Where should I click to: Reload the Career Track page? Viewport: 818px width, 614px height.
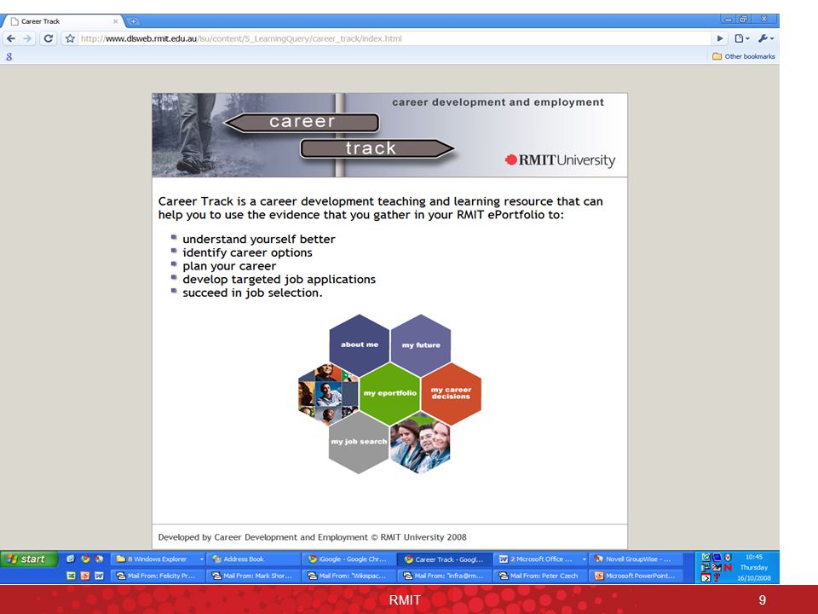pos(48,38)
